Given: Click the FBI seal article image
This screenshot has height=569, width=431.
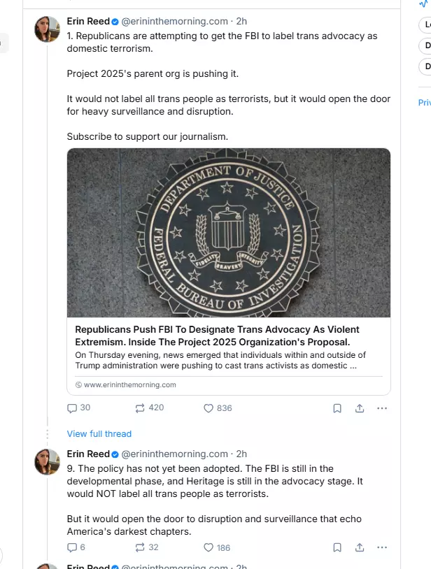Looking at the screenshot, I should 229,232.
